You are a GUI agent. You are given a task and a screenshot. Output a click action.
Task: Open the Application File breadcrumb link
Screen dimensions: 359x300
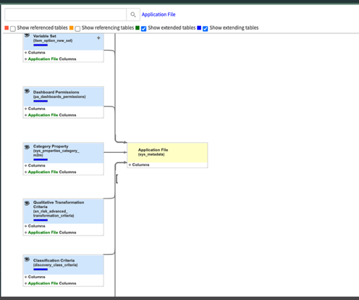159,14
